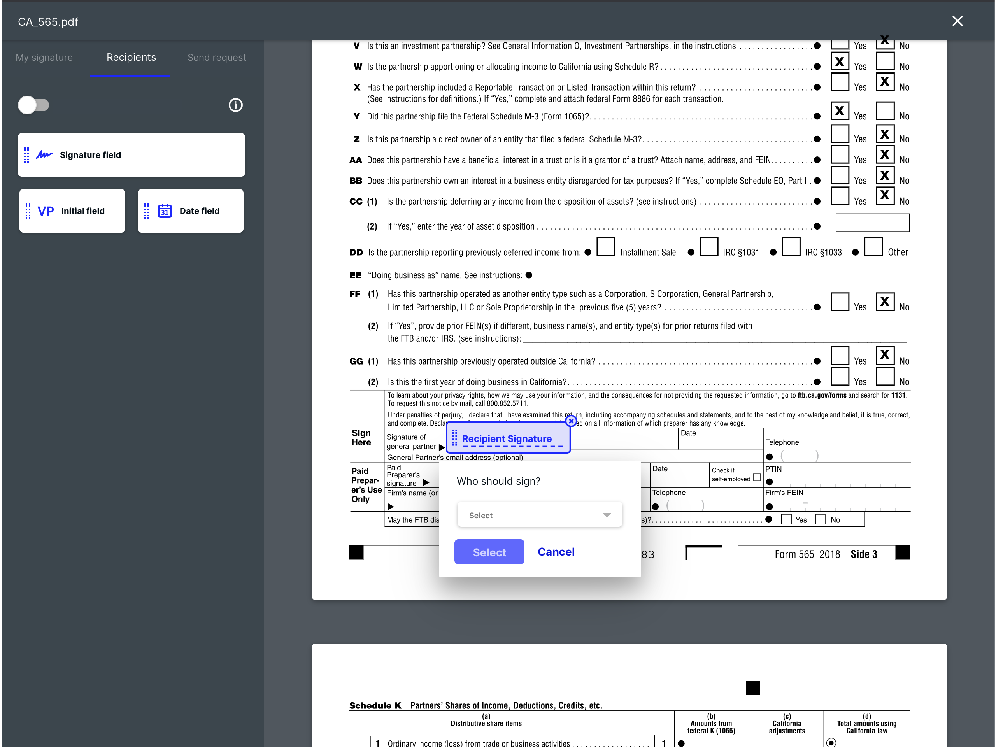The image size is (996, 747).
Task: Check the self-employed checkbox
Action: click(757, 478)
